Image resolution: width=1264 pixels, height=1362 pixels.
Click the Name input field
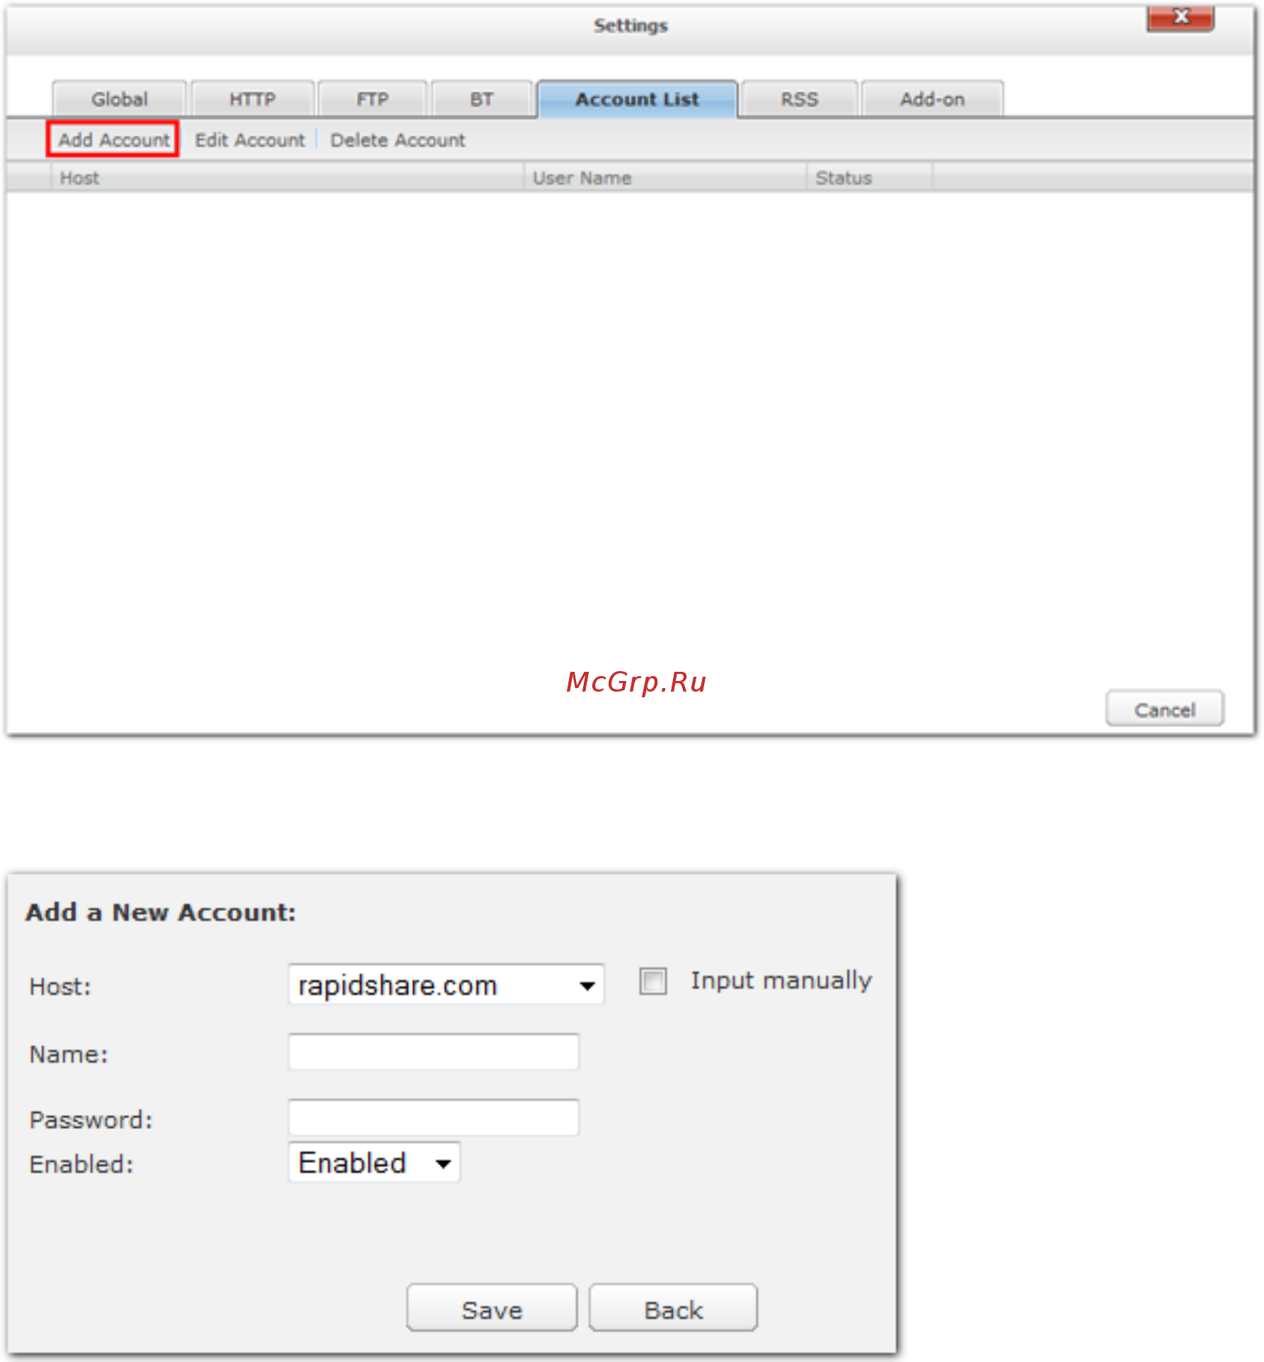click(x=433, y=1052)
